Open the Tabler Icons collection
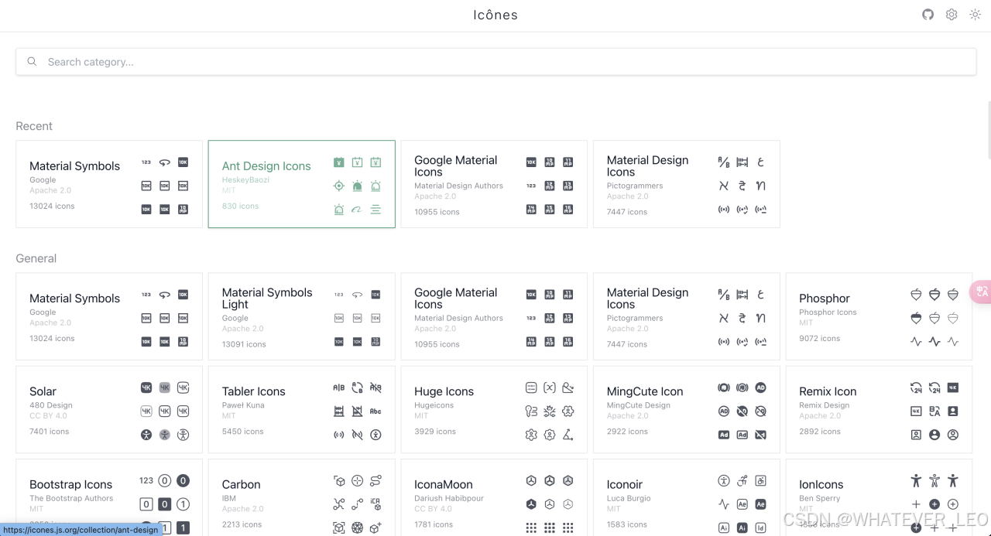991x536 pixels. (x=302, y=409)
